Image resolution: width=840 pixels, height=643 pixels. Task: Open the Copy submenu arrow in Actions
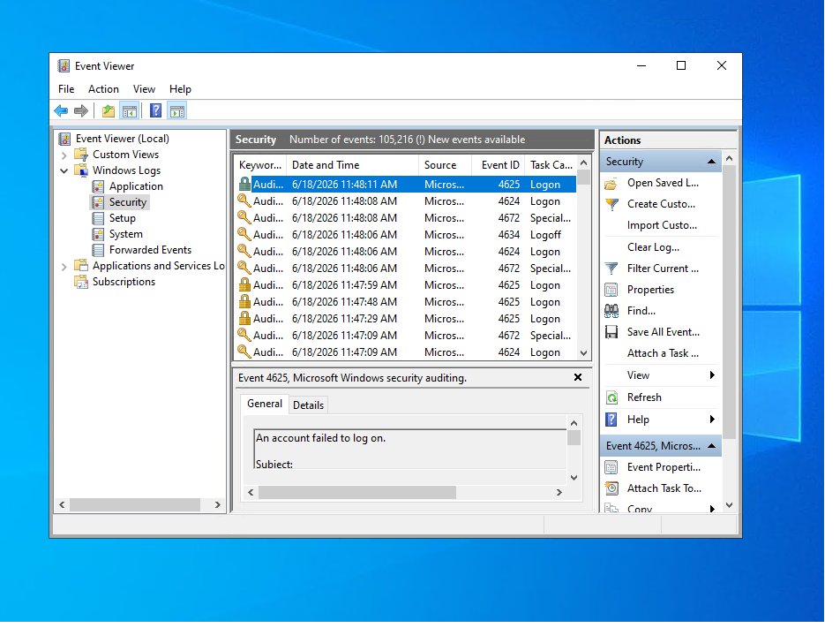coord(712,509)
